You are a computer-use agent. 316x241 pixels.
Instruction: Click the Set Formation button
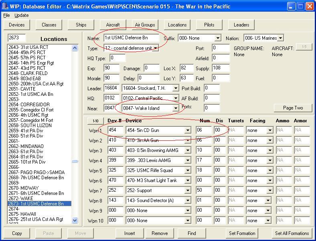point(242,233)
